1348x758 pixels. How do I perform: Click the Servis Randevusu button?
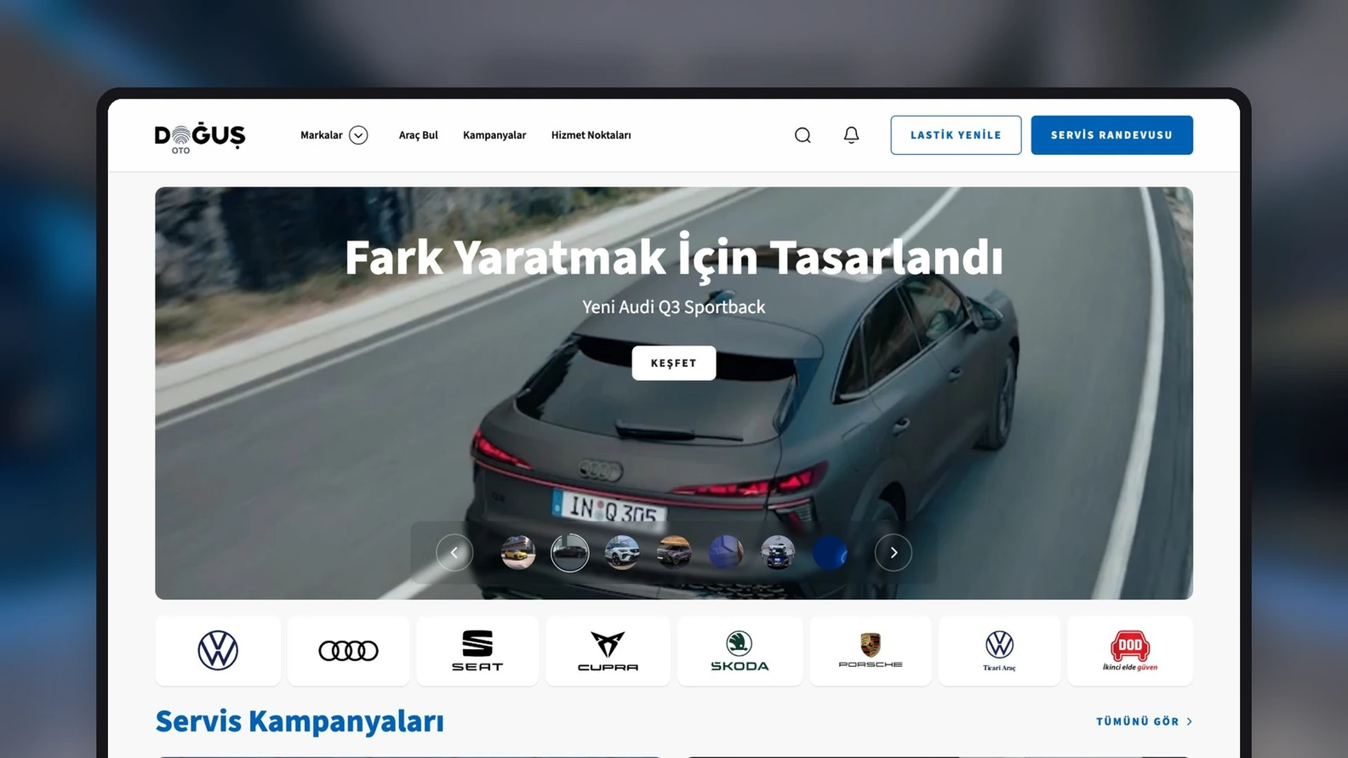pos(1111,135)
